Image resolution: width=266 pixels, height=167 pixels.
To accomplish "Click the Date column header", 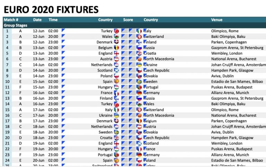I will [37, 20].
